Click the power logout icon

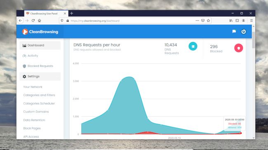(x=244, y=32)
